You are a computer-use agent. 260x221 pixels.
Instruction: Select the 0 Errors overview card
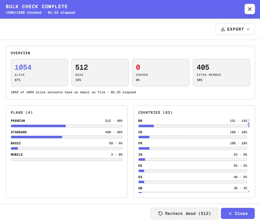[x=161, y=73]
